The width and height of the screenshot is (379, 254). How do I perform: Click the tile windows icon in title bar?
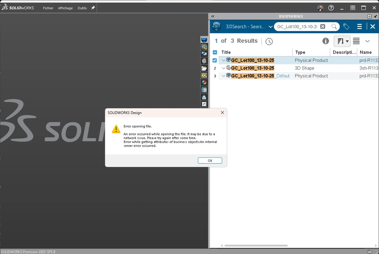click(x=353, y=8)
